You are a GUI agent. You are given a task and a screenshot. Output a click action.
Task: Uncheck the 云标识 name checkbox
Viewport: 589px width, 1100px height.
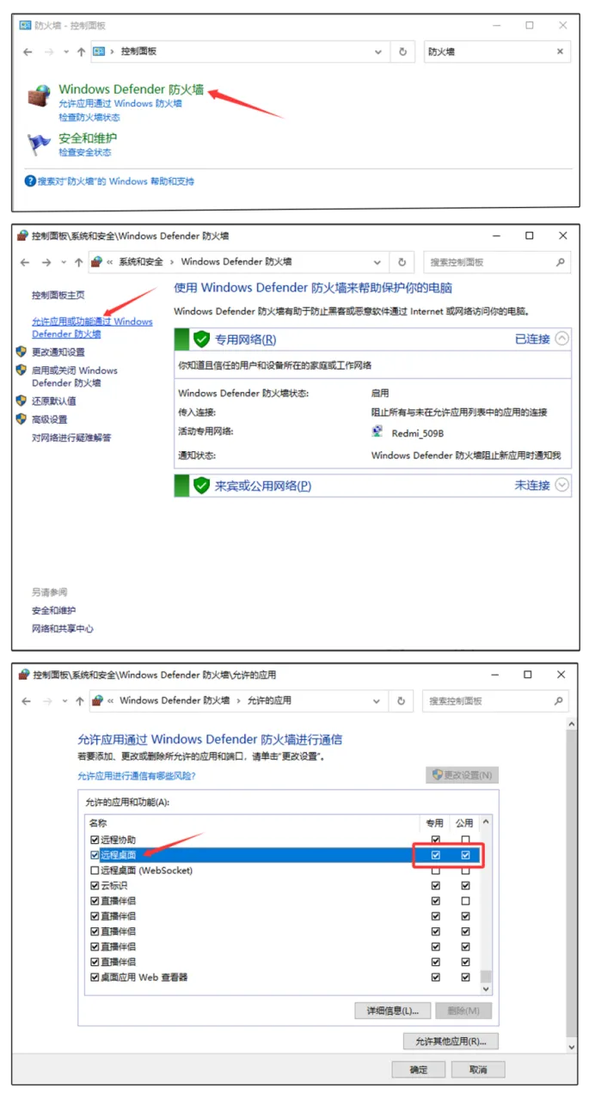95,885
